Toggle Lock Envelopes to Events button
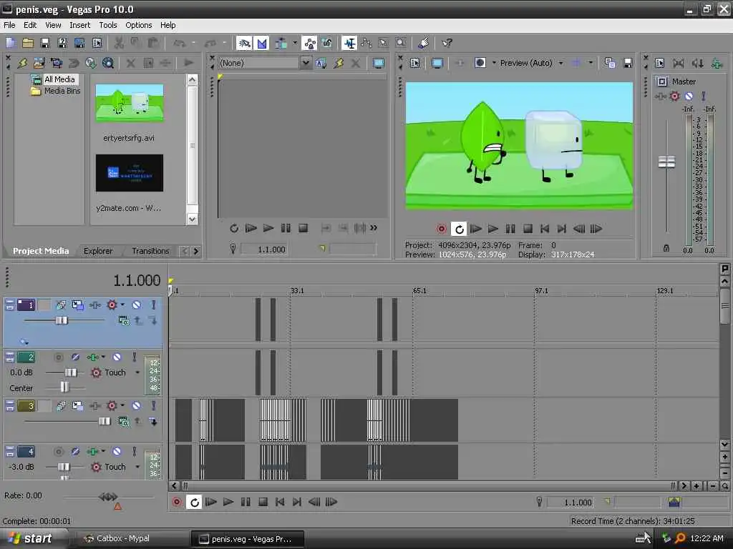Screen dimensions: 733x549 309,44
